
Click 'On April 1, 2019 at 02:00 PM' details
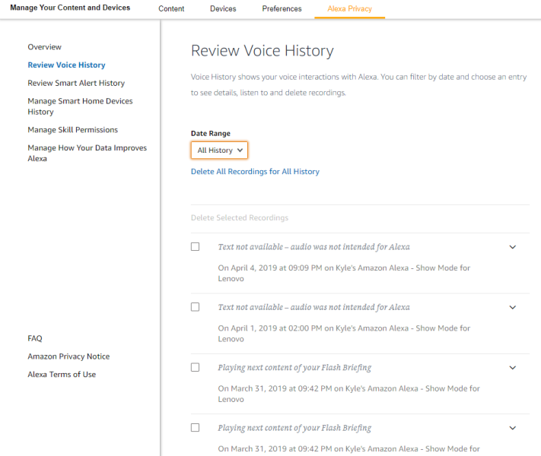coord(344,334)
